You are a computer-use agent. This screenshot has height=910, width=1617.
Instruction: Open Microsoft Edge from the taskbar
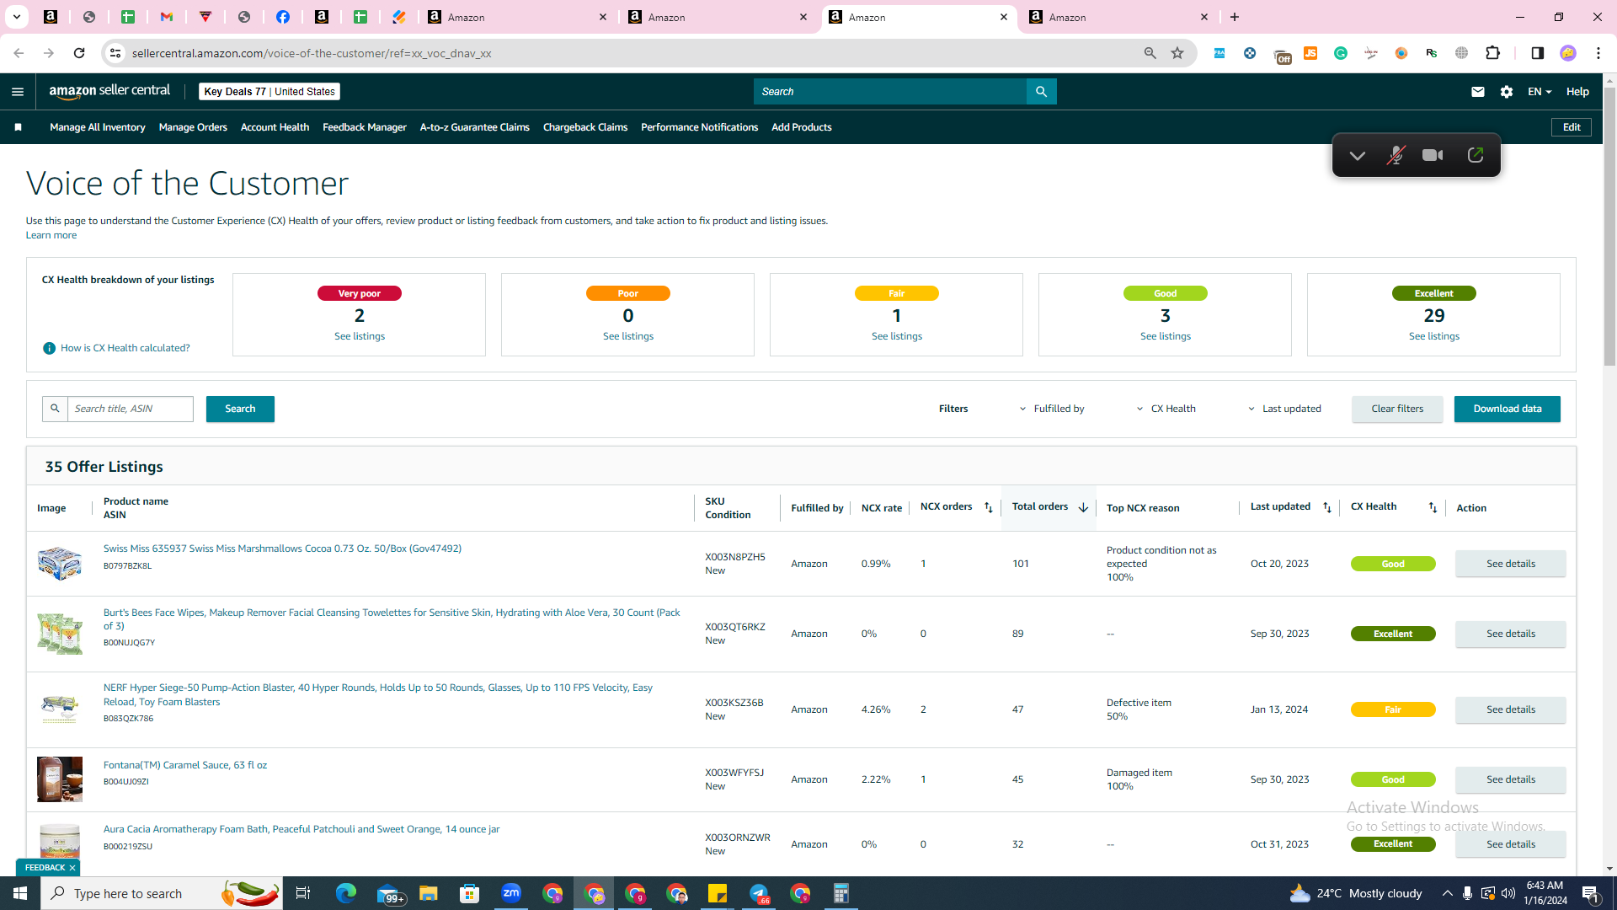[x=346, y=893]
